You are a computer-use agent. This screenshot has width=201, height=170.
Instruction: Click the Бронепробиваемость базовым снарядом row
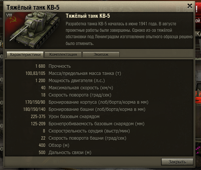click(87, 124)
